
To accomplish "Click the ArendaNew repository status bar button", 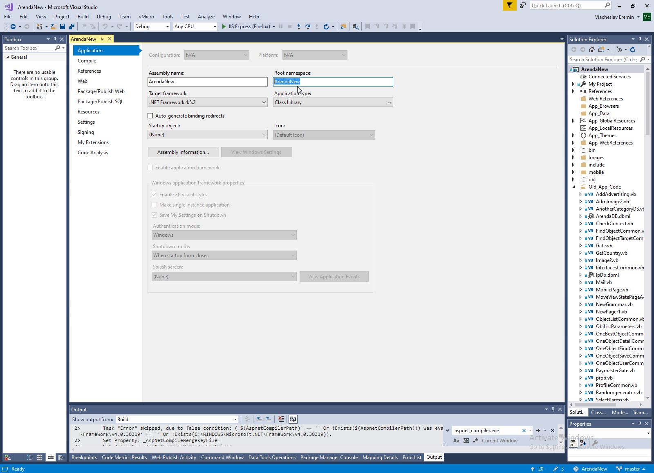I will point(590,469).
